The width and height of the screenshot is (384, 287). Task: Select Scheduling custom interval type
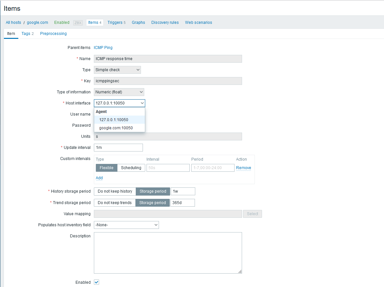click(131, 168)
